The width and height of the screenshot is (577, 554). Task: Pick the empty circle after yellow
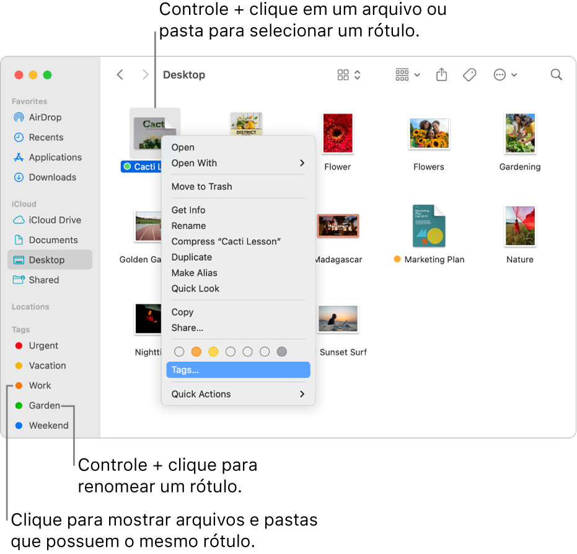[231, 352]
